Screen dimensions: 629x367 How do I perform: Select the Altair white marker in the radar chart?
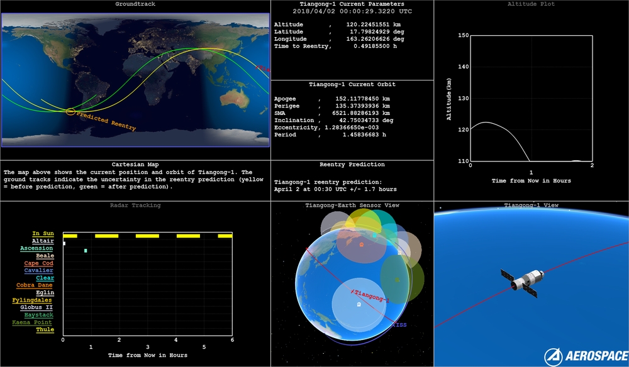[x=64, y=243]
